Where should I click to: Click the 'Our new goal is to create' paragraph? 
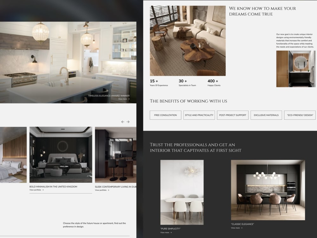(295, 41)
